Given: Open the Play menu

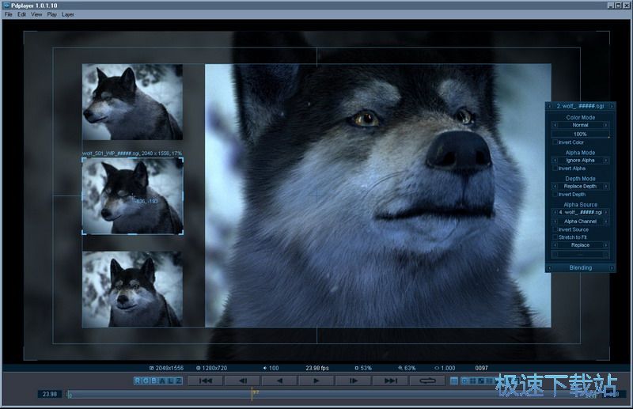Looking at the screenshot, I should [x=51, y=14].
